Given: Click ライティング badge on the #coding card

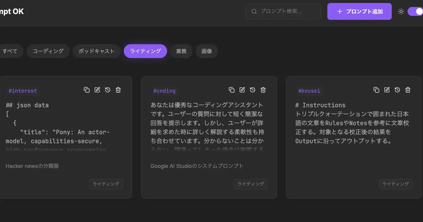Looking at the screenshot, I should (251, 184).
